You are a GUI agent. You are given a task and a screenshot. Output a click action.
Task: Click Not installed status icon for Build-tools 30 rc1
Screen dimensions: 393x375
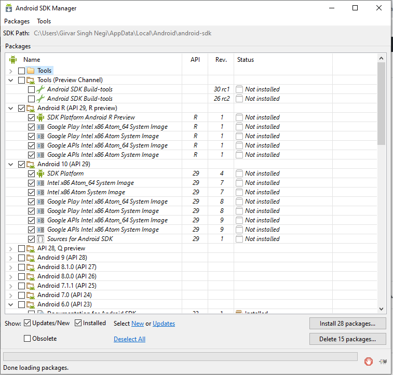tap(239, 89)
